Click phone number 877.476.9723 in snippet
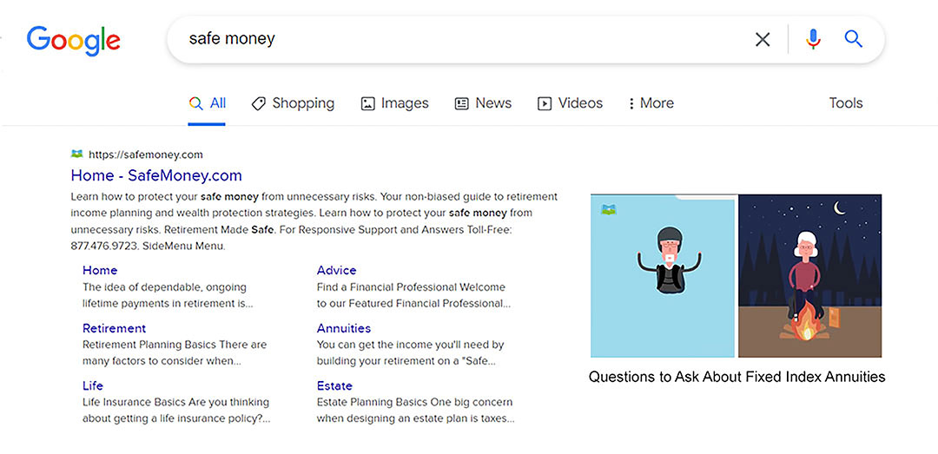This screenshot has height=454, width=938. pos(104,246)
